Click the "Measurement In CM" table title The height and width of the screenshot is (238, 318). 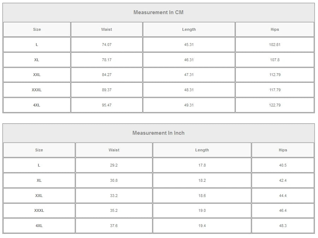pos(158,12)
